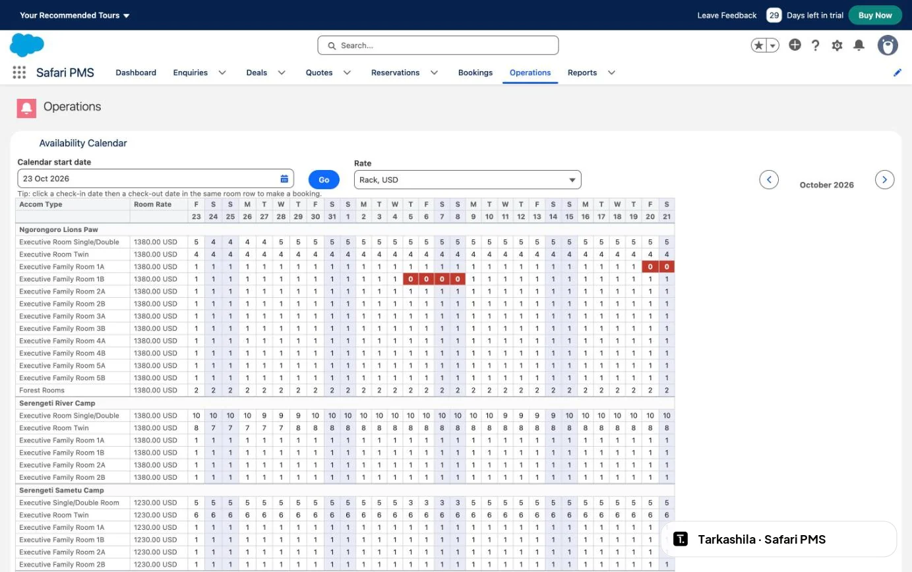The height and width of the screenshot is (572, 912).
Task: Click the Tarkashila T logo icon
Action: [x=681, y=539]
